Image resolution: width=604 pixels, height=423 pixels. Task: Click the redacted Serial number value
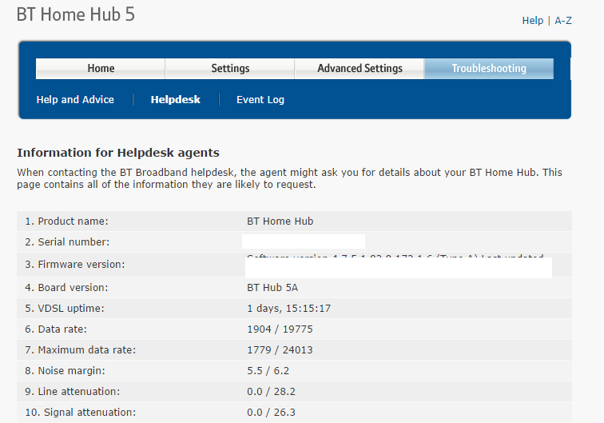pos(304,241)
